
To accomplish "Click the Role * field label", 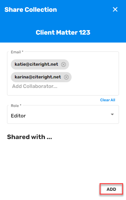I will coord(16,106).
